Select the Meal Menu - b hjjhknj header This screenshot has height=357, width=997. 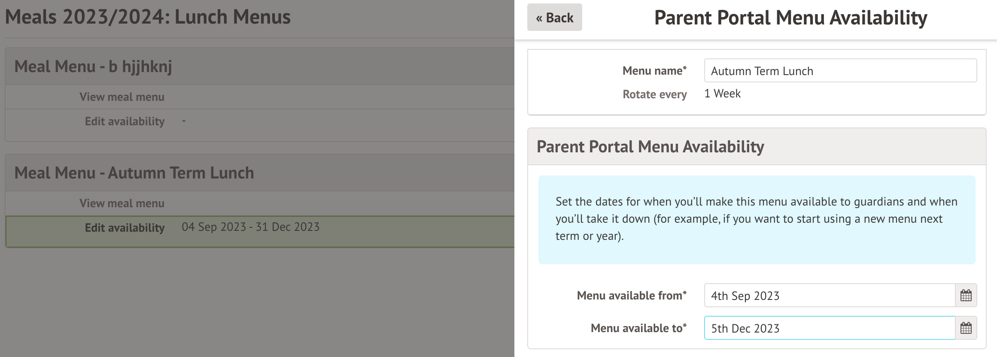point(94,67)
